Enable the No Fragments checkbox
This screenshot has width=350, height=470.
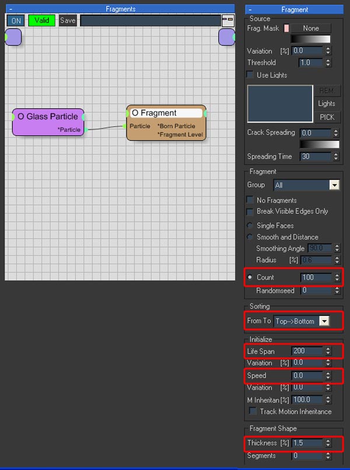(x=250, y=200)
